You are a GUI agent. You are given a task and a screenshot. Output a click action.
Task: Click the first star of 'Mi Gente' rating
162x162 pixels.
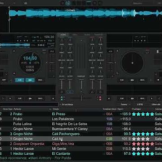[x=134, y=148]
